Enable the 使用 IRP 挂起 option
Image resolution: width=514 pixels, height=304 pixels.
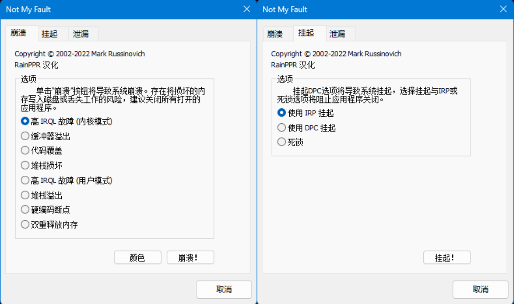click(282, 113)
